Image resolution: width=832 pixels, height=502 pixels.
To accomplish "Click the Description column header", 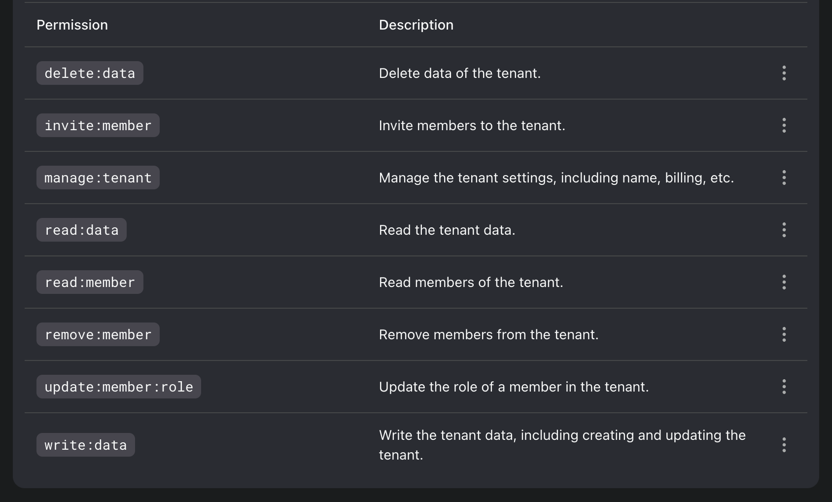I will (416, 25).
